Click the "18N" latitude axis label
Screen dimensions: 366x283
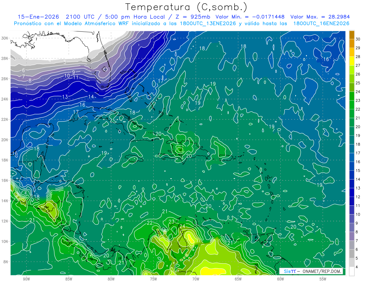tap(5, 160)
